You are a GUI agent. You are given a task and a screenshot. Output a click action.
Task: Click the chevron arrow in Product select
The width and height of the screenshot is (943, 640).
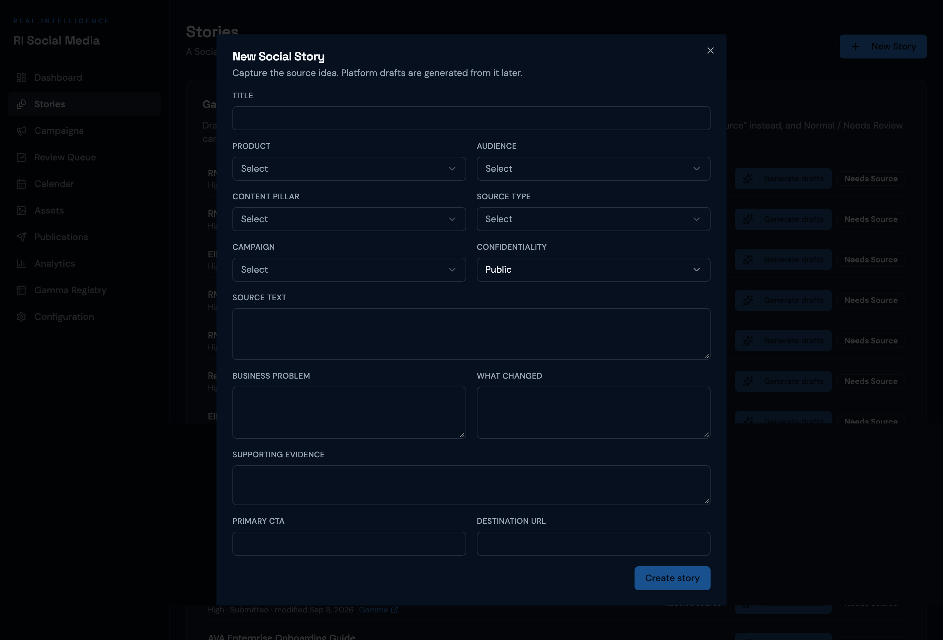coord(452,169)
